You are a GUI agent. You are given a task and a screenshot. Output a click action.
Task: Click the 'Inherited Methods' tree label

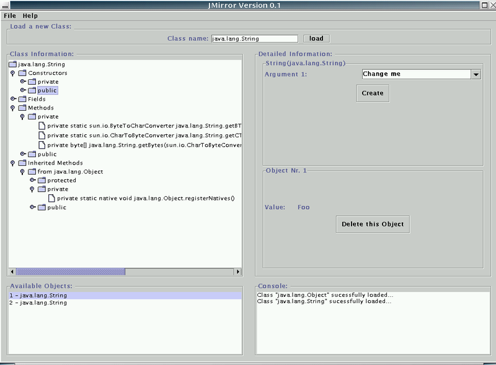[55, 163]
